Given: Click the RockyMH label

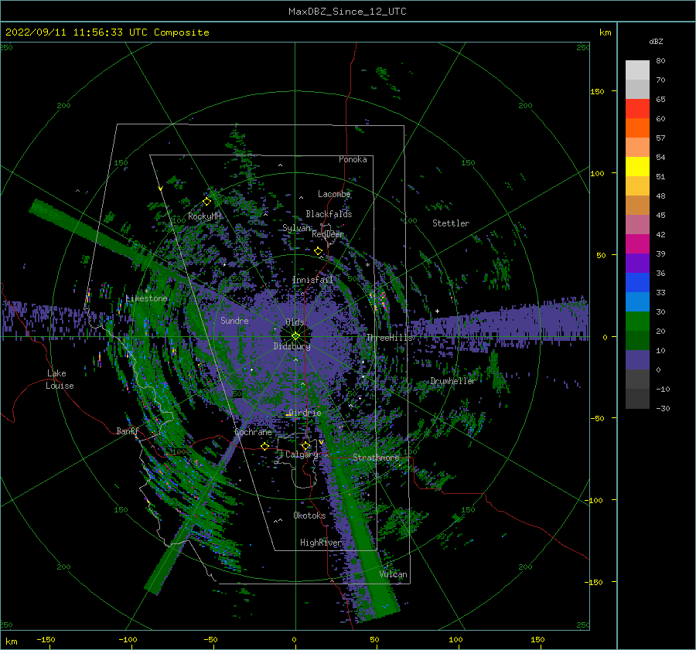Looking at the screenshot, I should (204, 216).
